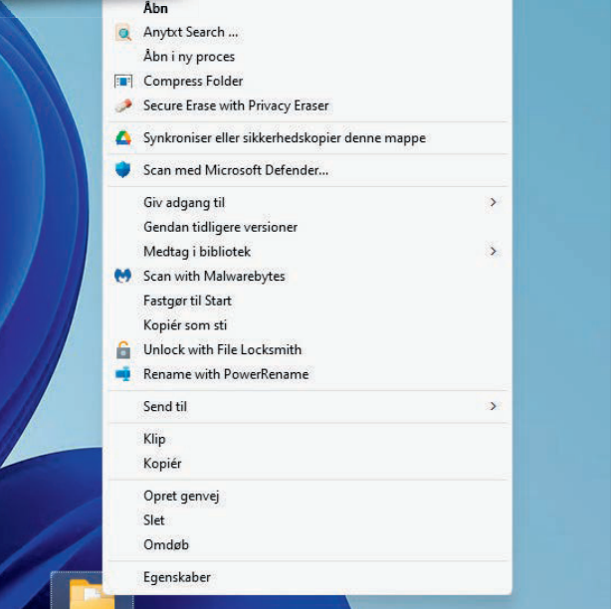Choose Opret genvej
This screenshot has height=609, width=611.
(x=181, y=496)
